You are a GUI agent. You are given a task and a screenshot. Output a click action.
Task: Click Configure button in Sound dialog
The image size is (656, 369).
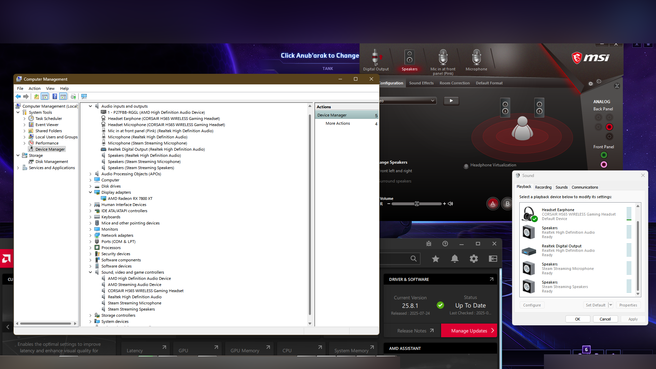tap(532, 305)
